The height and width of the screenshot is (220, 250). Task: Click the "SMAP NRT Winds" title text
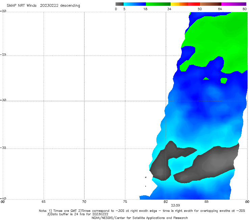[x=22, y=6]
